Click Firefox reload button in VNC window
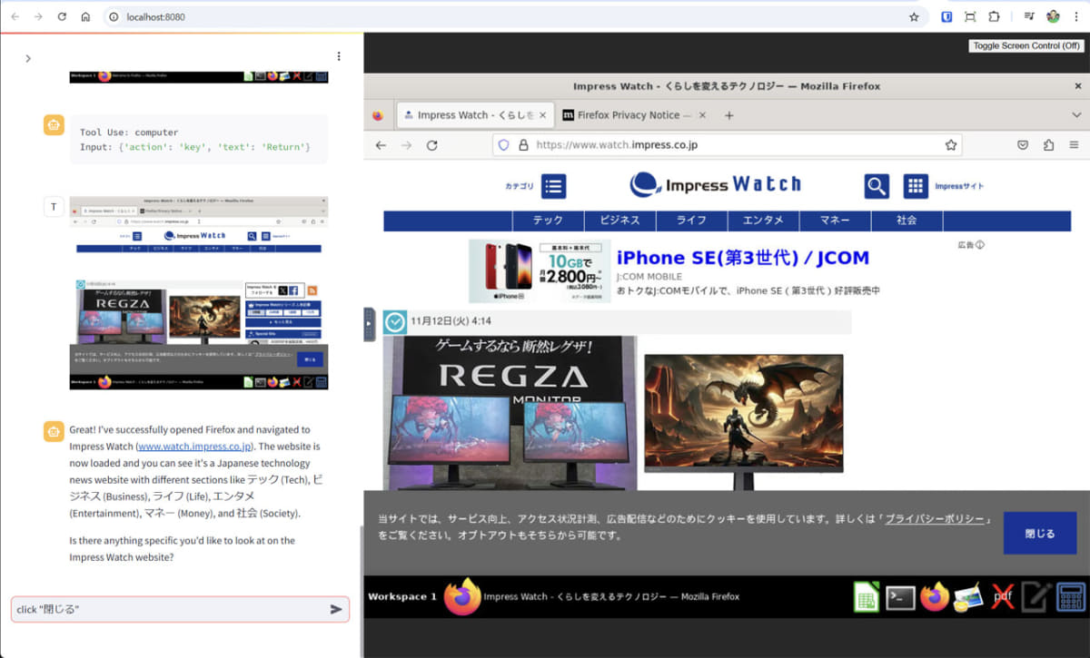This screenshot has width=1090, height=658. click(x=432, y=145)
